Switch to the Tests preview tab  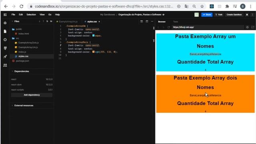[x=176, y=22]
